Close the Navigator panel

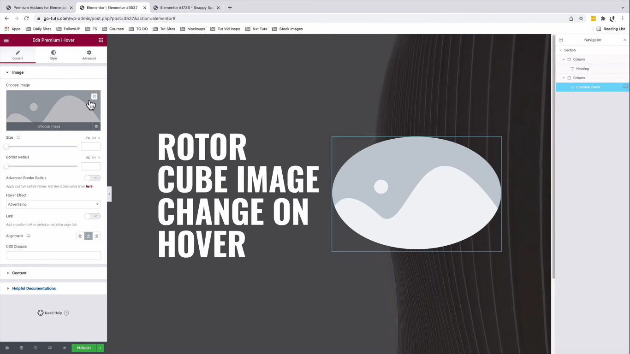(625, 40)
